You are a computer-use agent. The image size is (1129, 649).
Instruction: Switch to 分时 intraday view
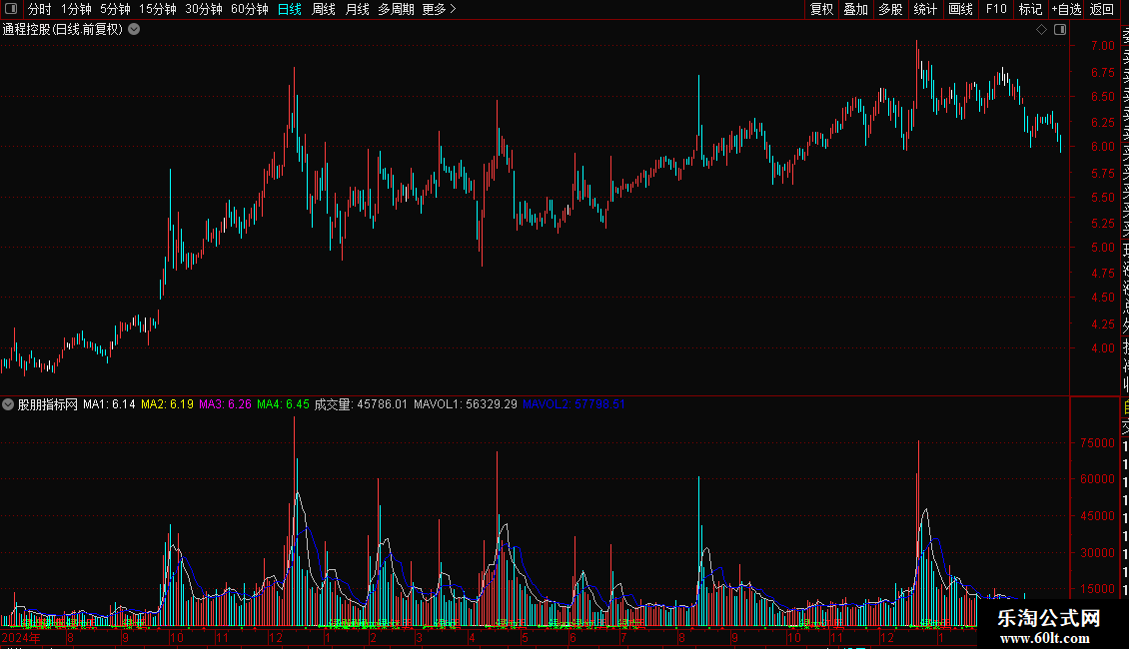coord(40,9)
